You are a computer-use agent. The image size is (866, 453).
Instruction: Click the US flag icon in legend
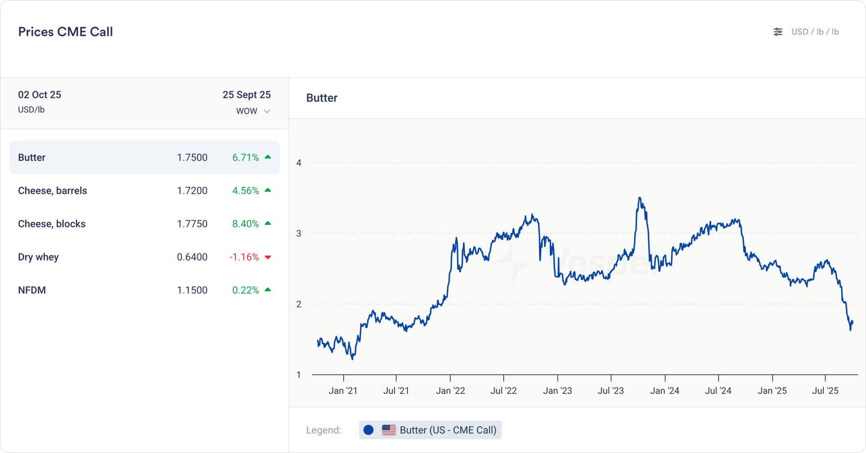tap(389, 430)
